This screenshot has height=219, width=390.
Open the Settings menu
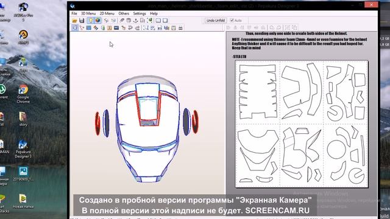[x=140, y=13]
